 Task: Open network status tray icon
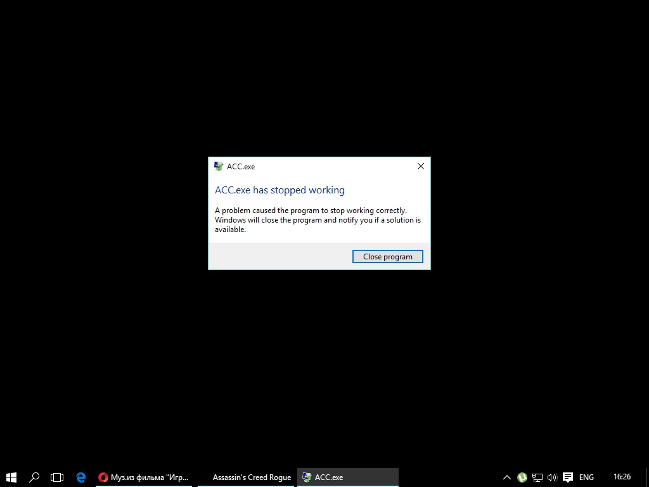[537, 477]
